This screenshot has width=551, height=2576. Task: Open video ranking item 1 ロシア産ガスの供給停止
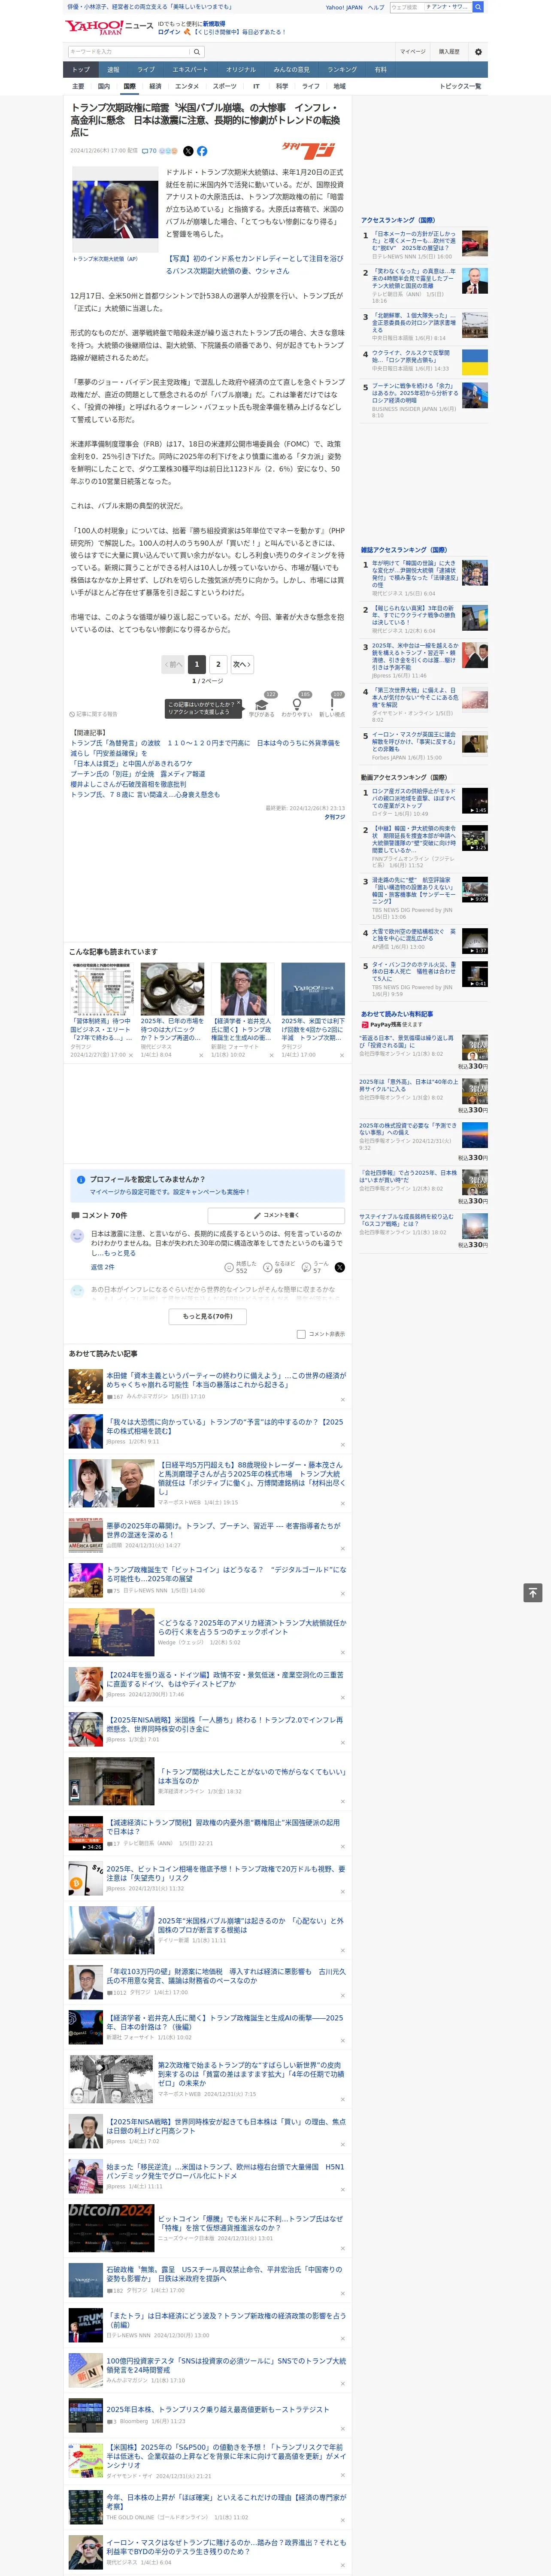415,799
